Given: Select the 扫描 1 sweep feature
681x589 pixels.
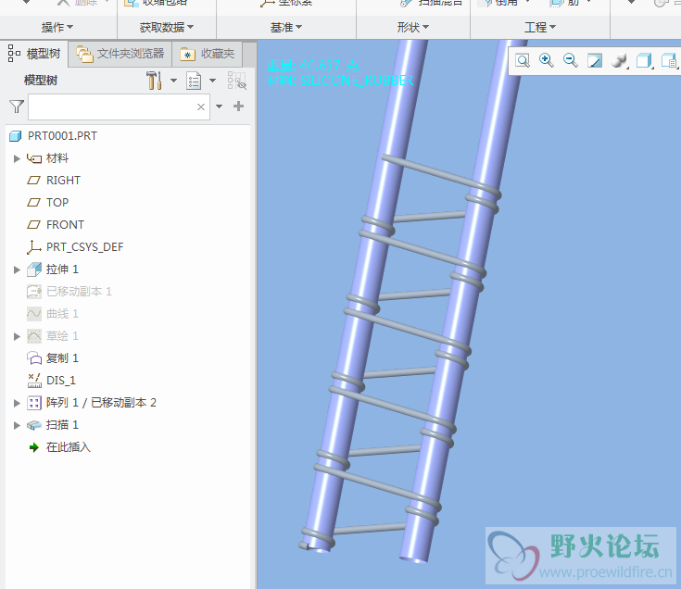Looking at the screenshot, I should (62, 424).
